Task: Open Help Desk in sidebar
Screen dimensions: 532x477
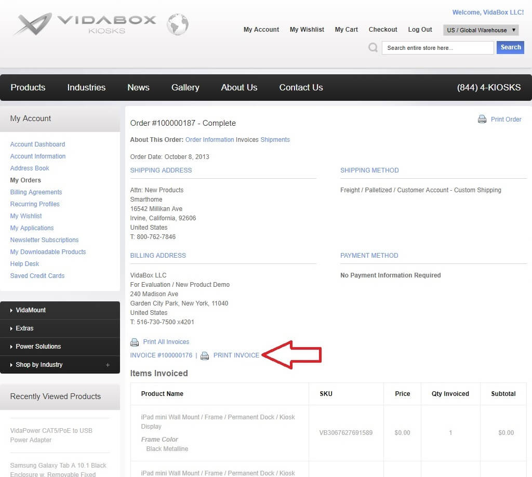Action: (x=24, y=263)
